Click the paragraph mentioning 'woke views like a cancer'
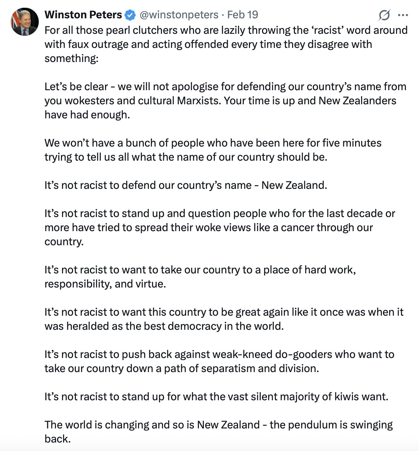The height and width of the screenshot is (451, 419). 219,227
